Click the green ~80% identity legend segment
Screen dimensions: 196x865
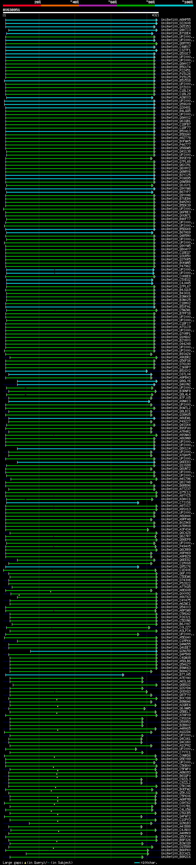pyautogui.click(x=136, y=6)
